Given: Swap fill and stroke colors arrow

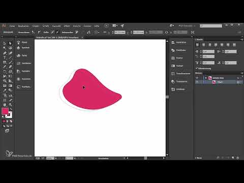Looking at the screenshot, I should (x=11, y=109).
